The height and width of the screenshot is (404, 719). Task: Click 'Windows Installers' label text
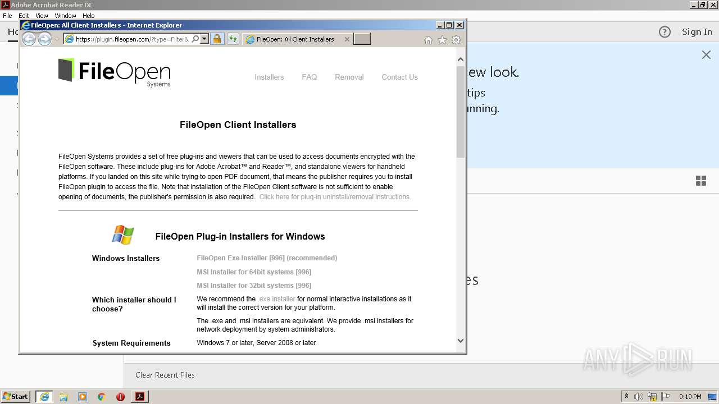click(x=126, y=259)
